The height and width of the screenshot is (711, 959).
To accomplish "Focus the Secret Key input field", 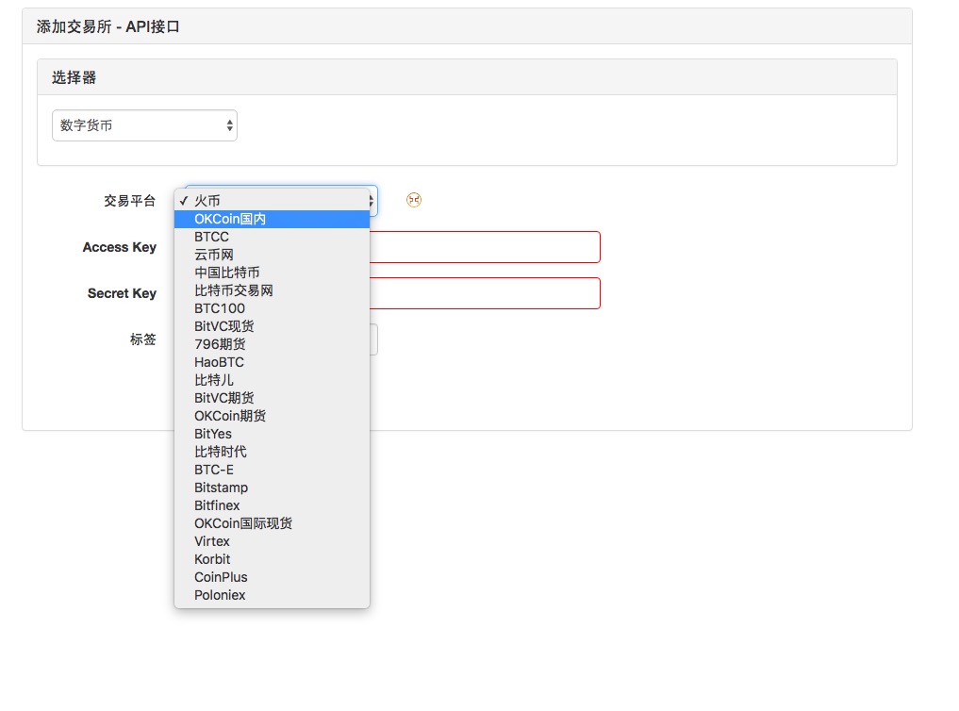I will pyautogui.click(x=485, y=293).
